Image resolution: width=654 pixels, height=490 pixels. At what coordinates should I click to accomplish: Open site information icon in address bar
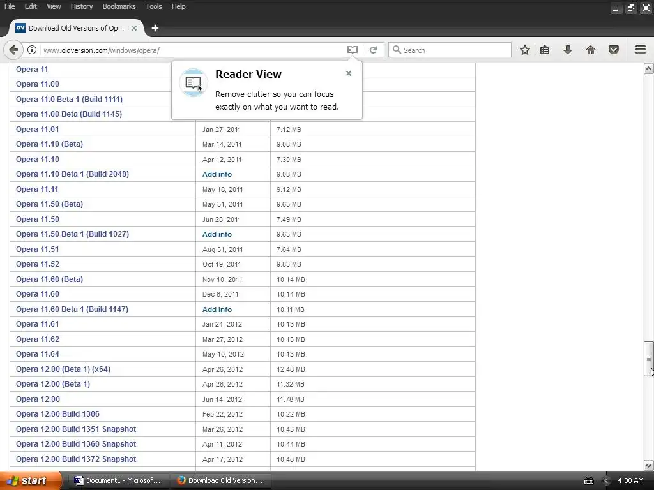32,50
